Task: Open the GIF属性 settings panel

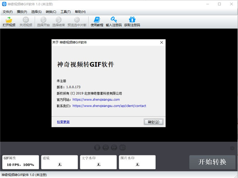Action: pyautogui.click(x=21, y=162)
